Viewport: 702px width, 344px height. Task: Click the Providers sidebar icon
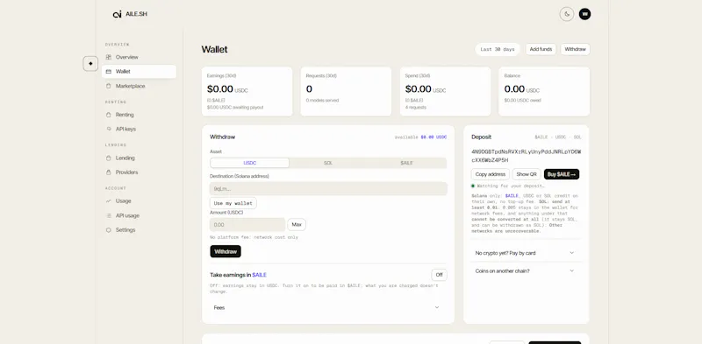pyautogui.click(x=108, y=172)
